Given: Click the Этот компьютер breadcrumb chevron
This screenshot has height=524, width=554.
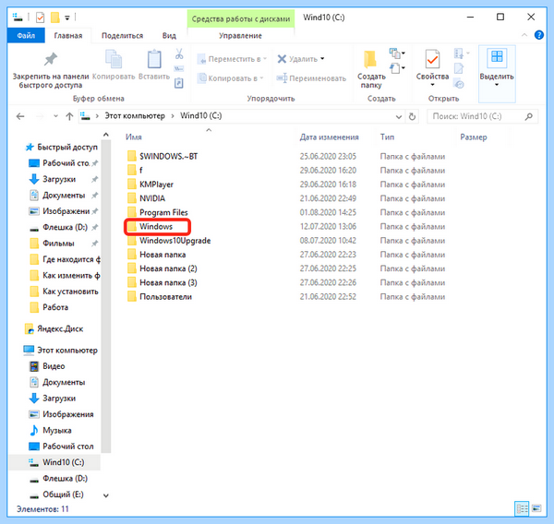Looking at the screenshot, I should (173, 116).
